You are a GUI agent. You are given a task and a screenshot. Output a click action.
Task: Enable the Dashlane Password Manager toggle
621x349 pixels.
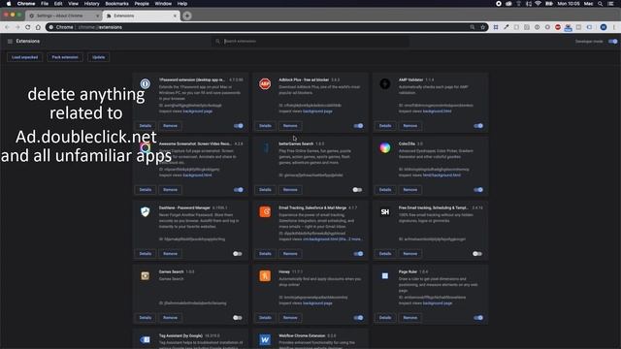[237, 254]
